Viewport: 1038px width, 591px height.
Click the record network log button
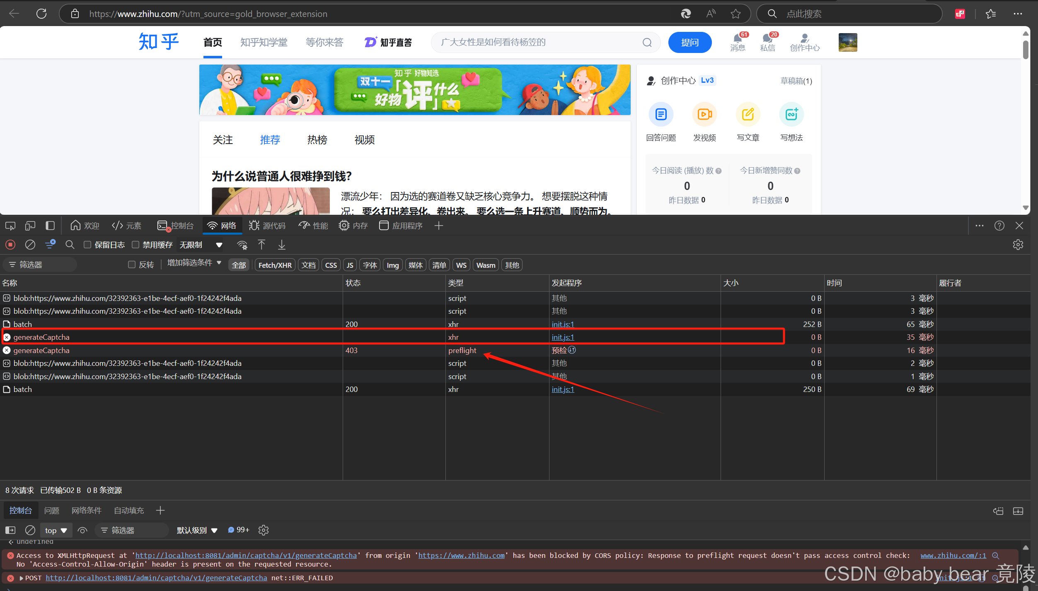(x=10, y=245)
